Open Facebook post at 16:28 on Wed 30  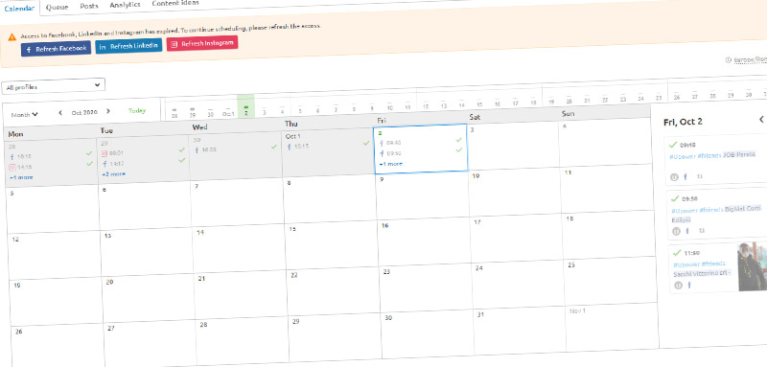[x=206, y=150]
